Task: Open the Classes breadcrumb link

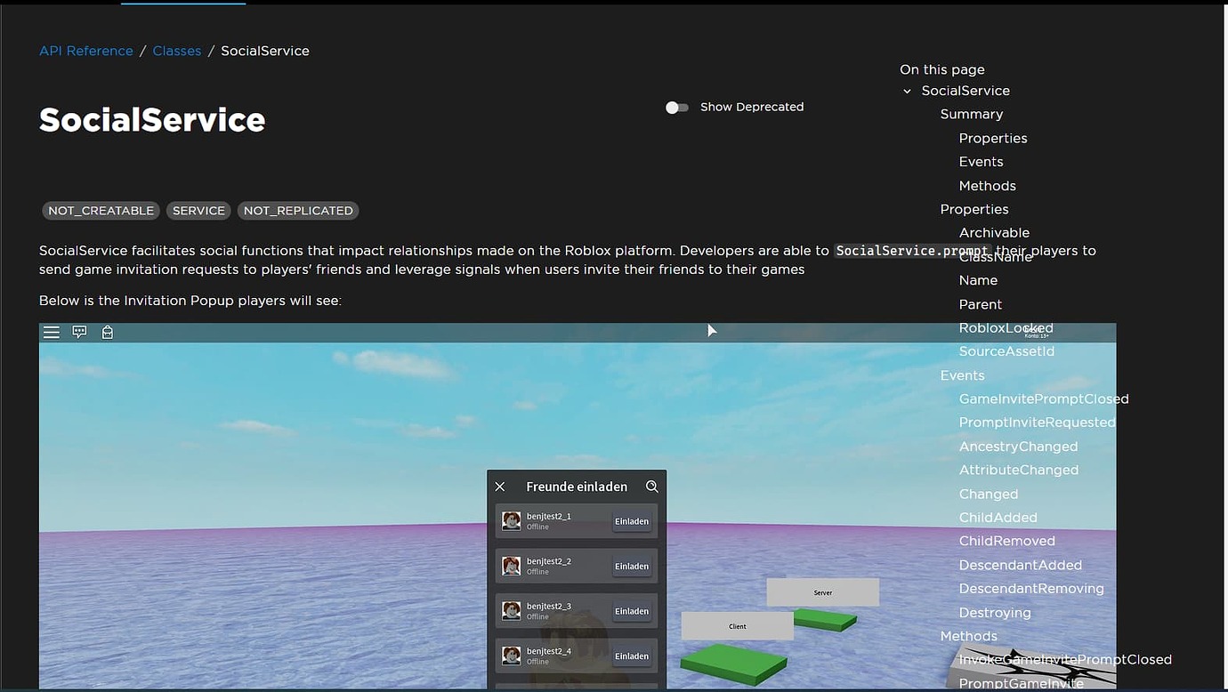Action: pos(176,51)
